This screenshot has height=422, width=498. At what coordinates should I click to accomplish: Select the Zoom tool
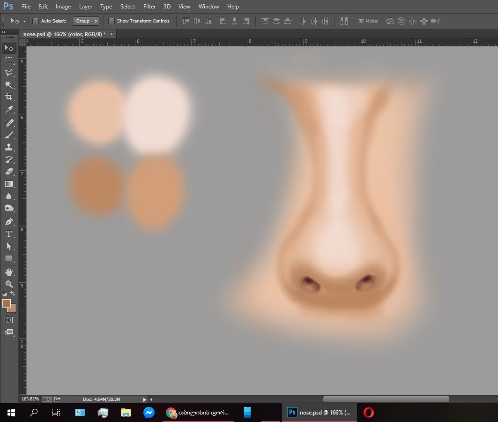9,284
